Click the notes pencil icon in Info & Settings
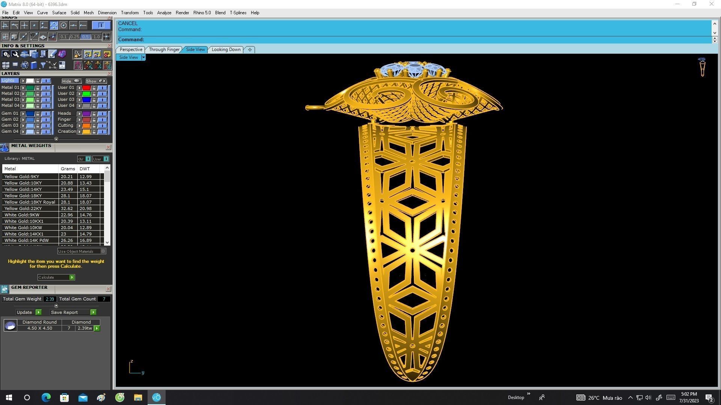This screenshot has width=721, height=405. [52, 54]
